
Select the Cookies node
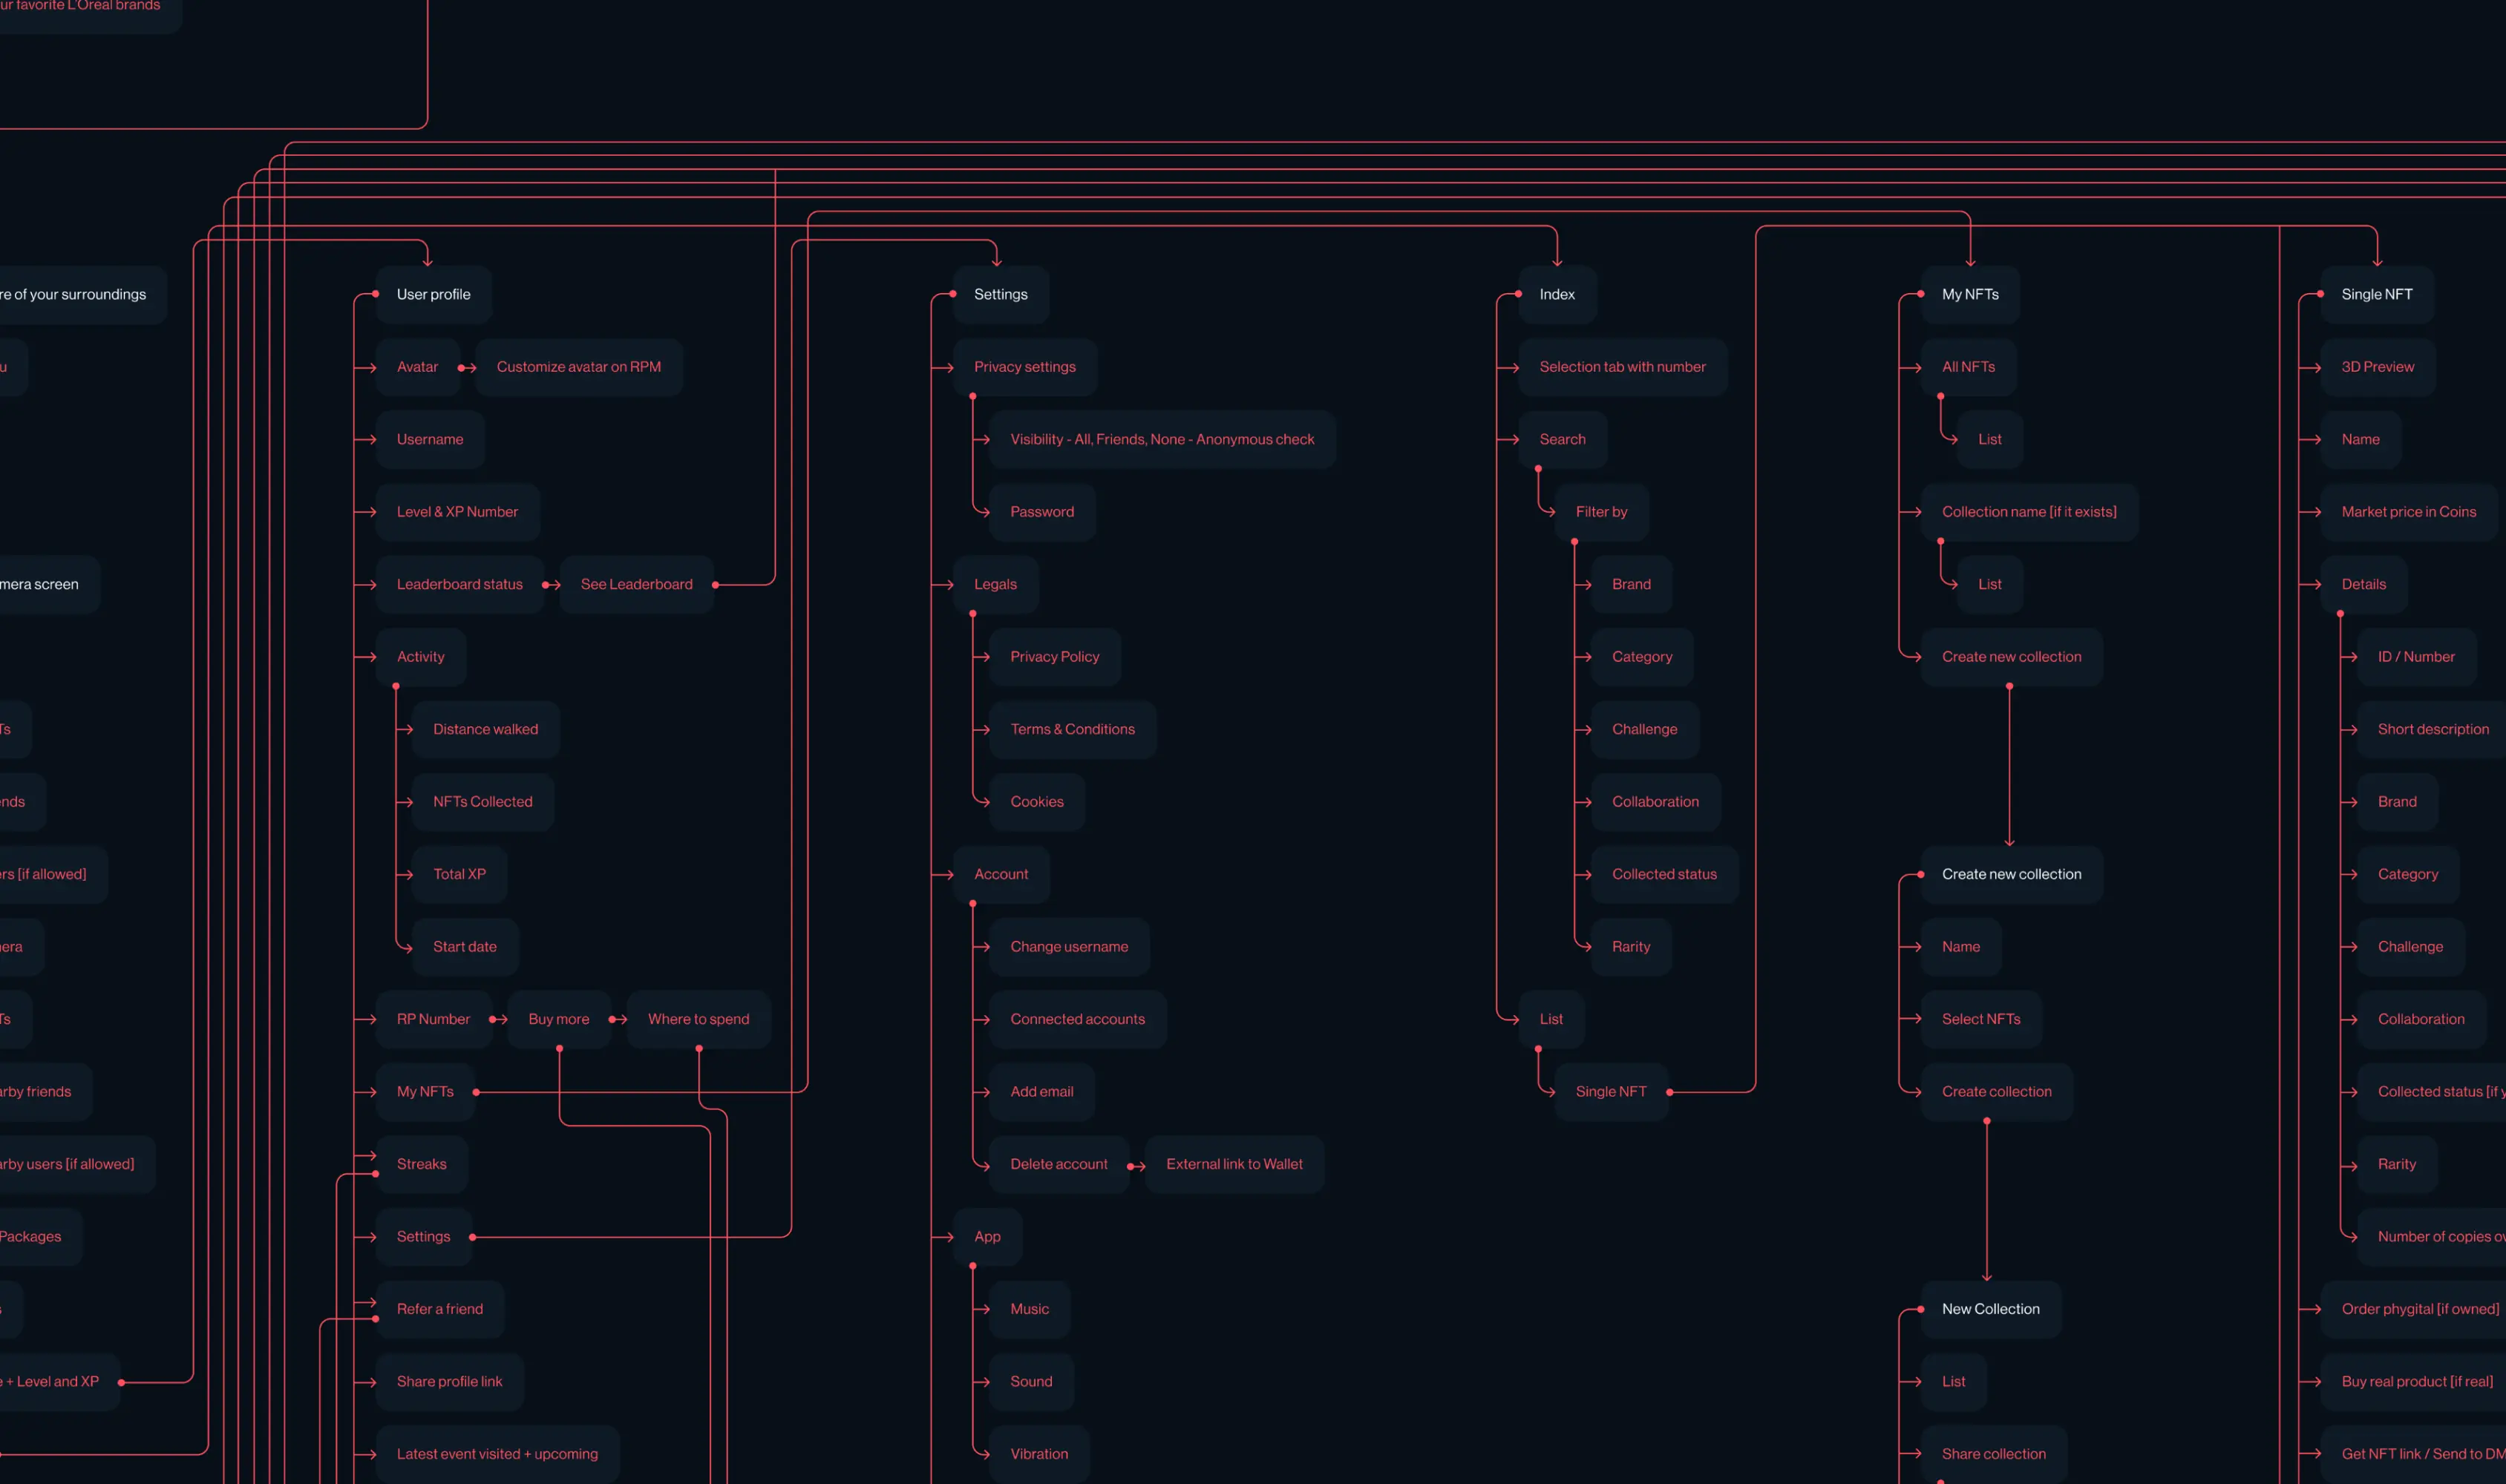coord(1036,802)
